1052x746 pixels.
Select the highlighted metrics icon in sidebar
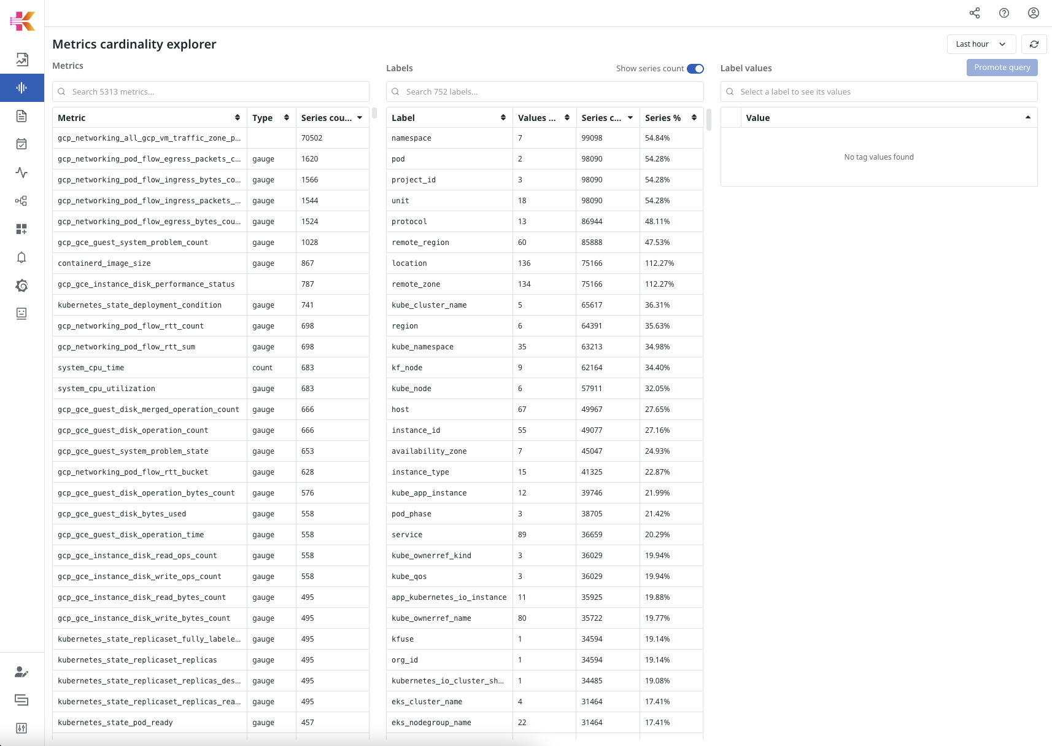(x=21, y=88)
